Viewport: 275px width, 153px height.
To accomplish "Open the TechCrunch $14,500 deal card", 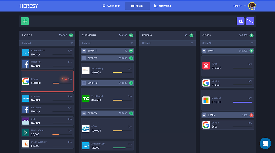I will pos(107,98).
